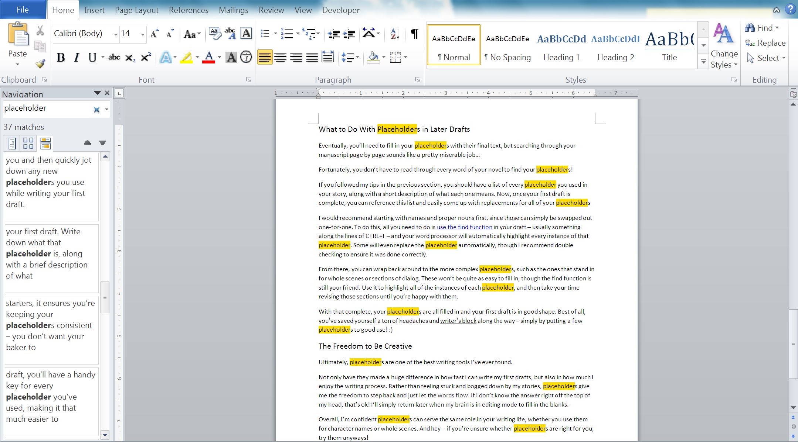Toggle Italic formatting
This screenshot has width=798, height=442.
coord(77,58)
